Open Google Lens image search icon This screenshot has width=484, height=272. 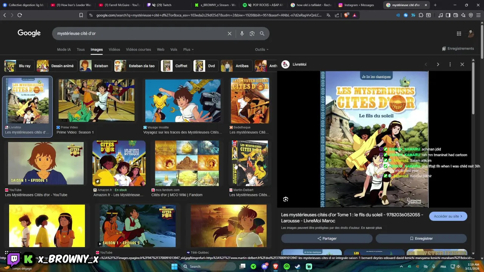point(252,34)
